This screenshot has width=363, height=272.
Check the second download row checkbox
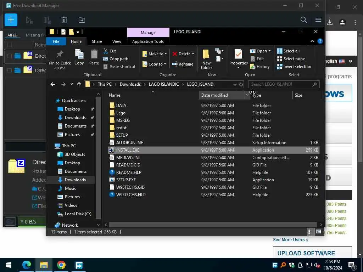(x=10, y=70)
